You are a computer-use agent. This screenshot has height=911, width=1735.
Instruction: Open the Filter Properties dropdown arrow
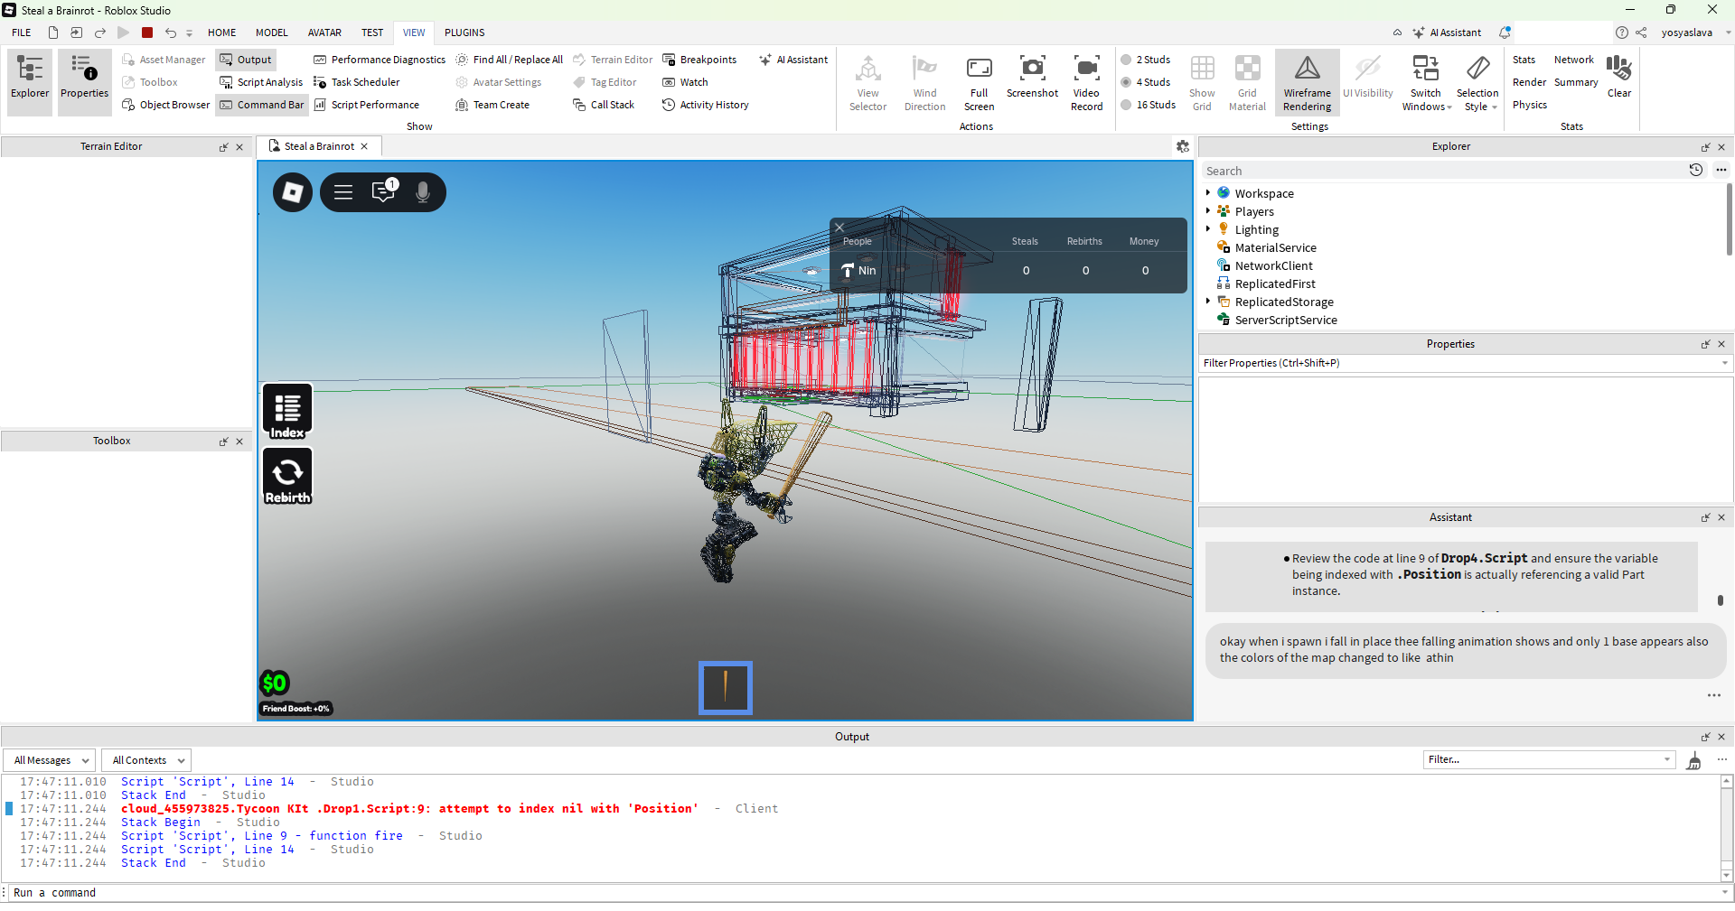point(1725,363)
